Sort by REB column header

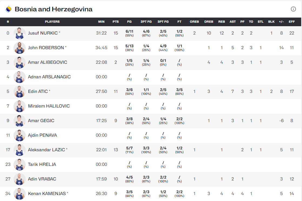[222, 22]
